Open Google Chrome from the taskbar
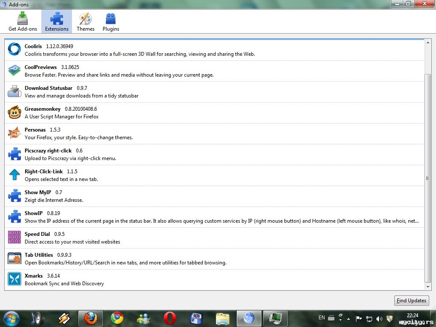The height and width of the screenshot is (327, 436). click(117, 318)
